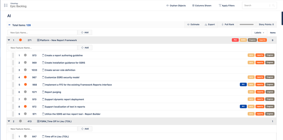Collapse the FSRM_Time Off In Lieu epic
Viewport: 283px width, 140px height.
click(x=9, y=121)
